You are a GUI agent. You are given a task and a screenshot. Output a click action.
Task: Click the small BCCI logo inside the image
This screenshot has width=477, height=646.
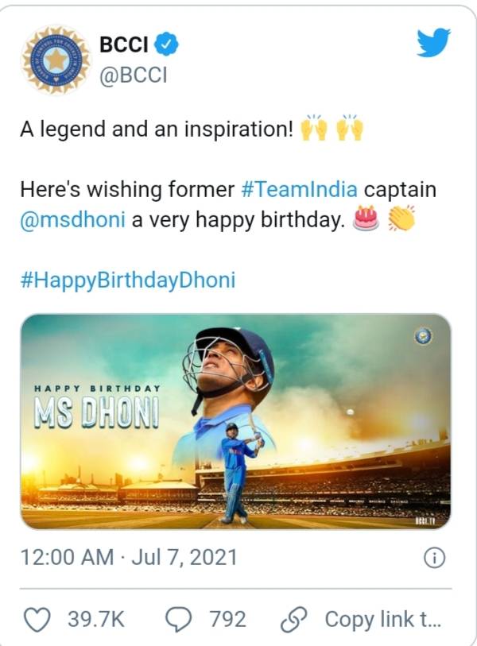coord(423,337)
